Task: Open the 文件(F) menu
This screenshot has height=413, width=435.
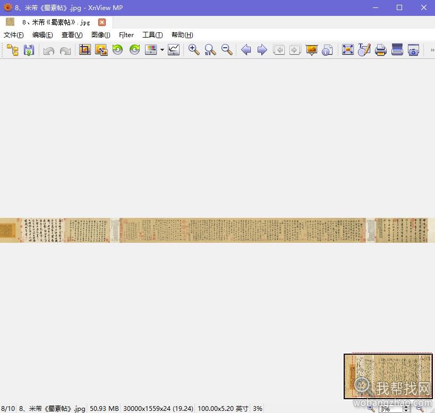Action: (x=14, y=35)
